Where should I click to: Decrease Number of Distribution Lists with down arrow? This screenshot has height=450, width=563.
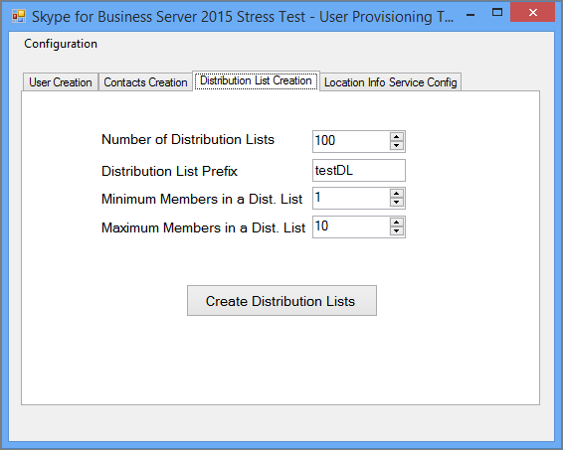[397, 146]
